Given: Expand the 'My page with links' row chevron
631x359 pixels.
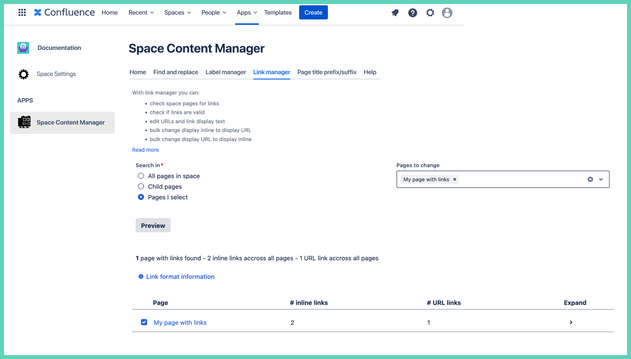Looking at the screenshot, I should [571, 322].
